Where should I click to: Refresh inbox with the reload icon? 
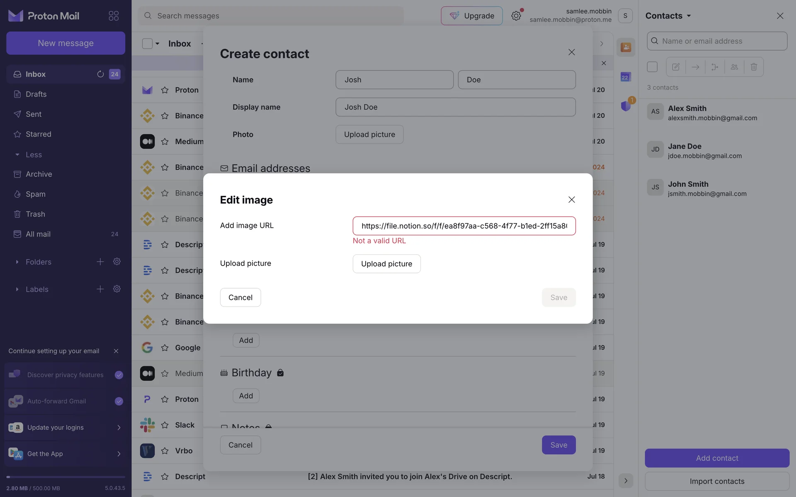pyautogui.click(x=100, y=74)
